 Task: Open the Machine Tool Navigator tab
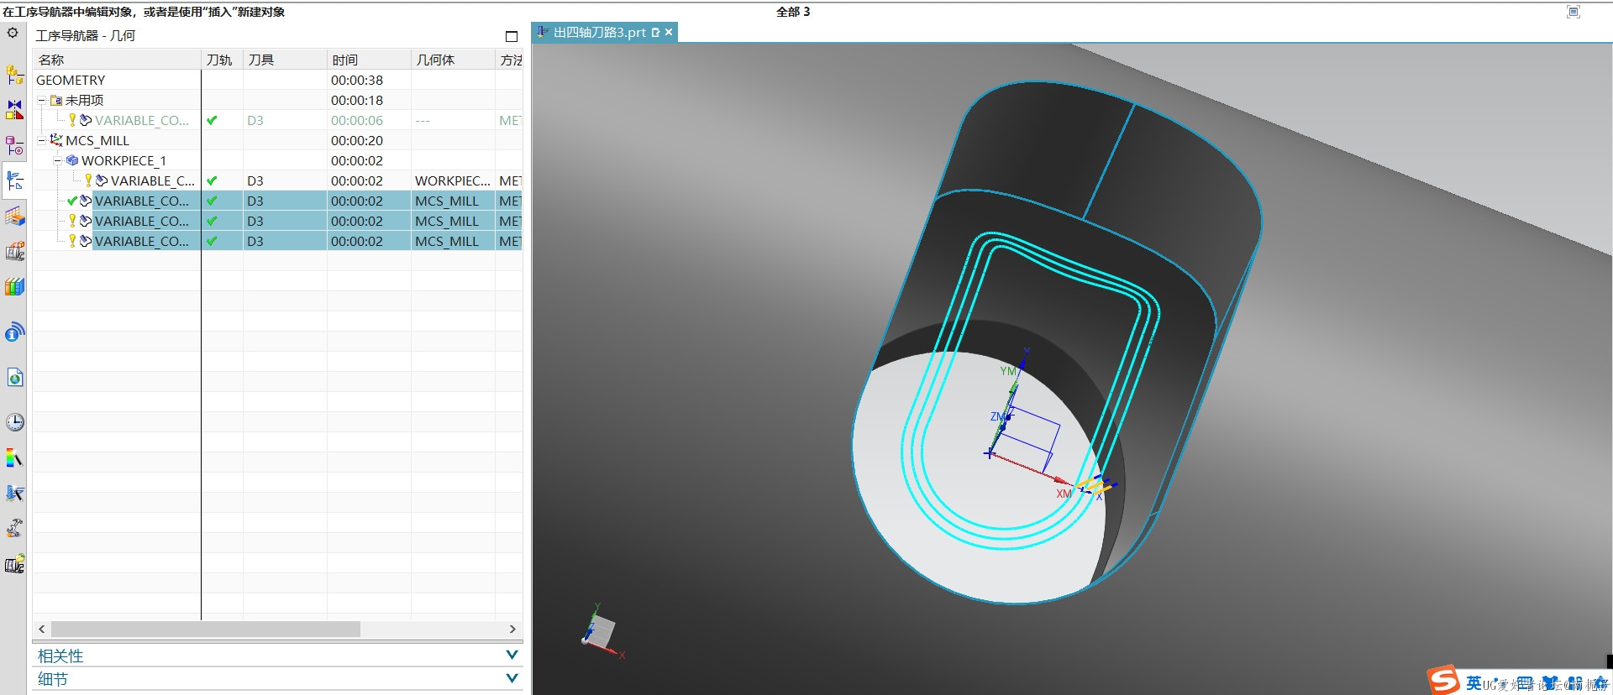point(14,251)
